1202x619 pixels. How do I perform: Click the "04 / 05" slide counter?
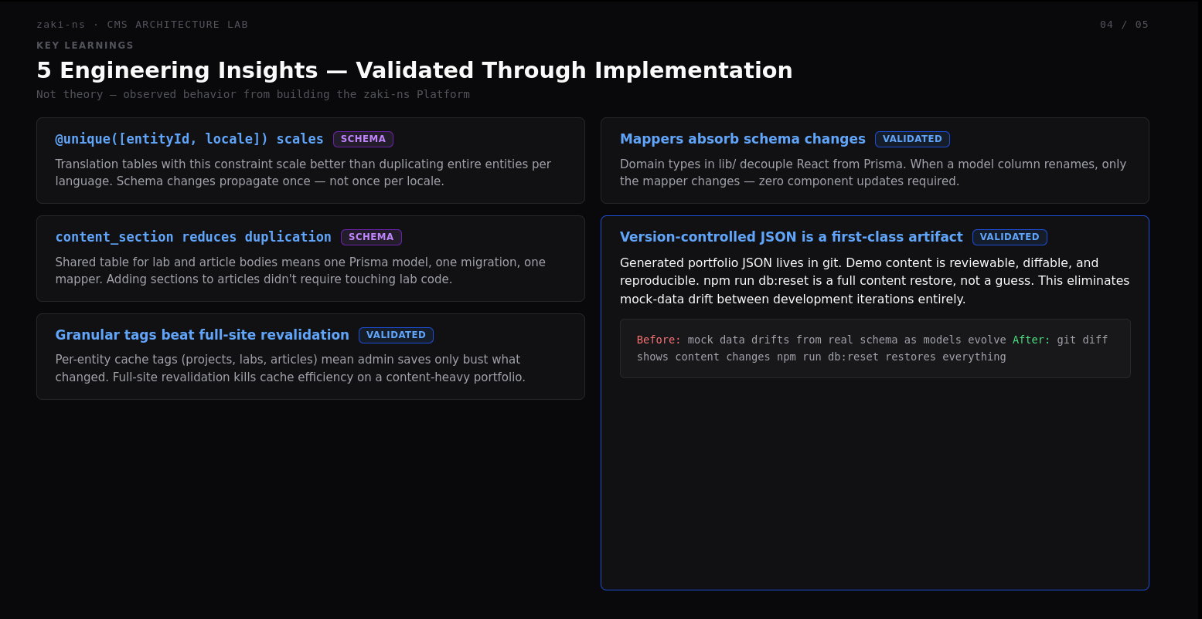click(1124, 25)
